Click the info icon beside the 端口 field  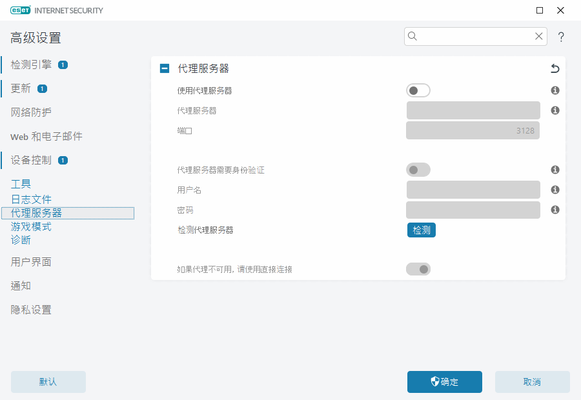[555, 130]
